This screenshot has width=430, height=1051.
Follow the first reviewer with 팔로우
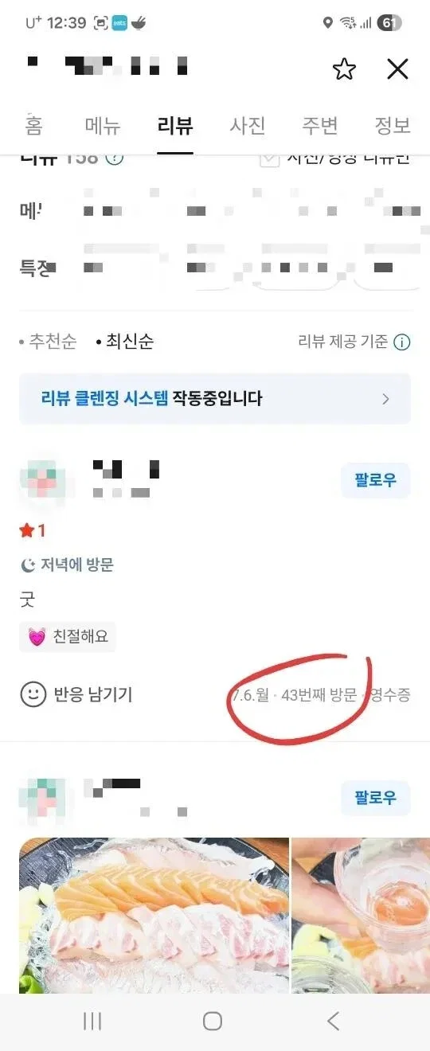[x=376, y=480]
